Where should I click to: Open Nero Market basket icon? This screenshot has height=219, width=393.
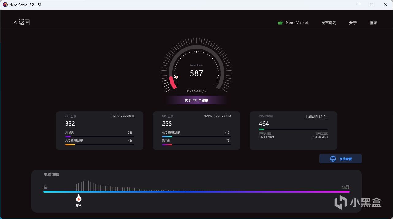coord(280,22)
